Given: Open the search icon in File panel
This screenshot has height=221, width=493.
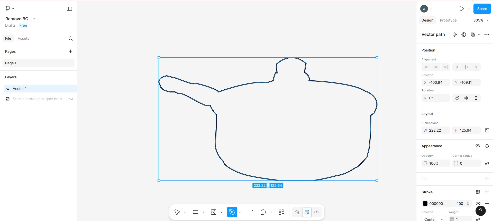Looking at the screenshot, I should 71,38.
